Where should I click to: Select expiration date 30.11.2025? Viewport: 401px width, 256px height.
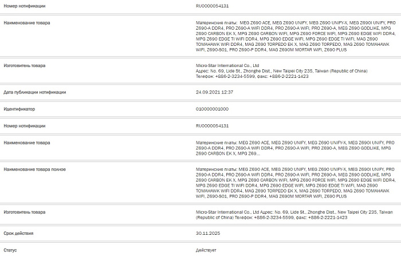[x=208, y=233]
